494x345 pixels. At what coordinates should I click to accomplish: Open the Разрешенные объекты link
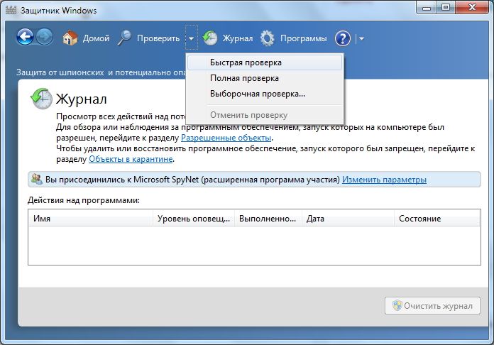[x=226, y=138]
